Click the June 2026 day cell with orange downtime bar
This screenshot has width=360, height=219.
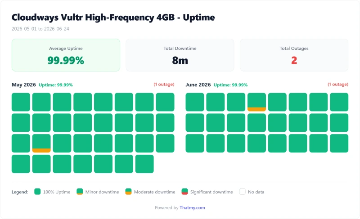(256, 102)
